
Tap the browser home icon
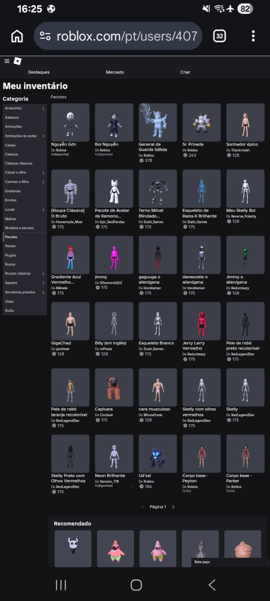pyautogui.click(x=17, y=36)
